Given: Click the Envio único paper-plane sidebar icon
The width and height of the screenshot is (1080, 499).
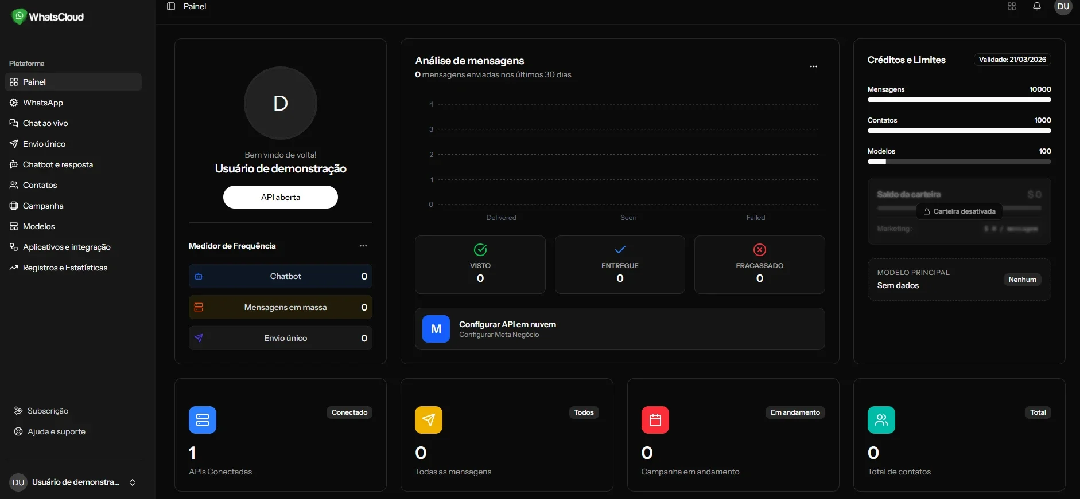Looking at the screenshot, I should click(14, 144).
